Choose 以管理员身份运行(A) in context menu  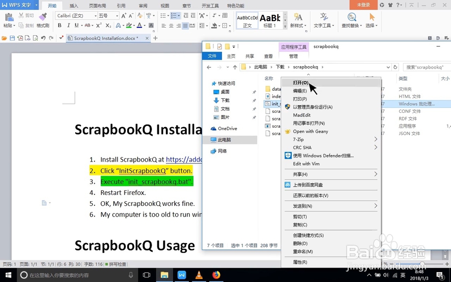click(x=331, y=107)
